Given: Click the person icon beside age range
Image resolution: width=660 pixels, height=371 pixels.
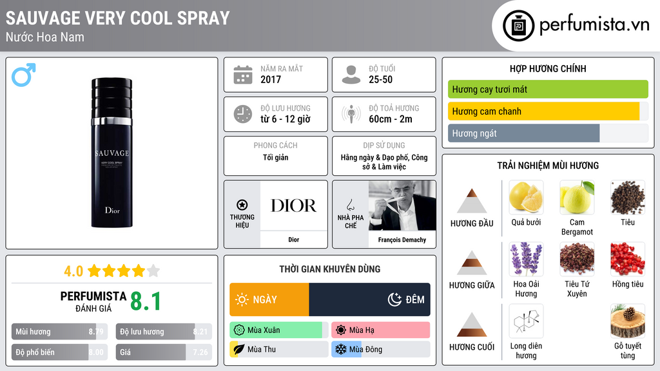Looking at the screenshot, I should 351,75.
